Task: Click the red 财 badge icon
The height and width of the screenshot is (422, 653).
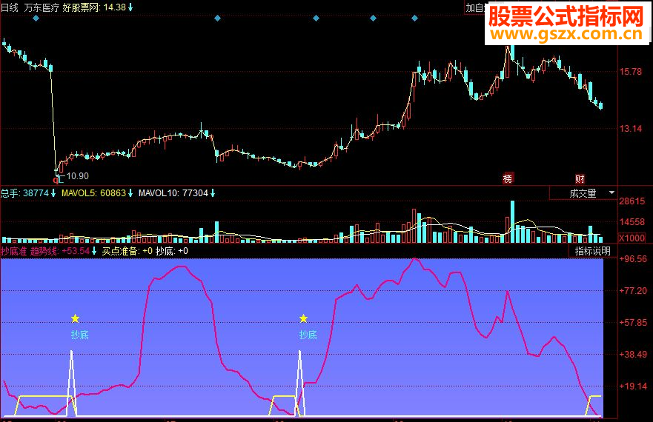Action: click(580, 179)
